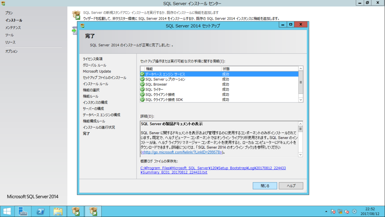Select インストール in Install Center sidebar
This screenshot has width=385, height=217.
tap(14, 20)
